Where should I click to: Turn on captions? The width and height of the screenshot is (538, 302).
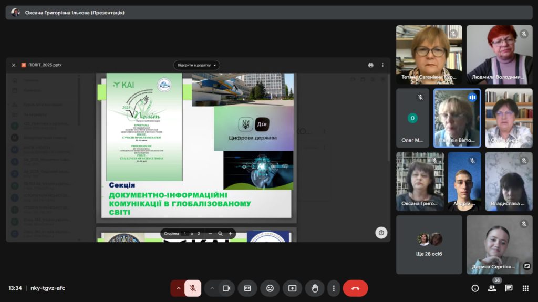(247, 288)
